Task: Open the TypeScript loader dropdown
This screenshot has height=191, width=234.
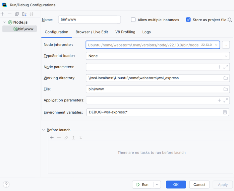Action: click(x=226, y=56)
